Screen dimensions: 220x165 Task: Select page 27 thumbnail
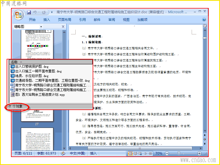[37, 116]
